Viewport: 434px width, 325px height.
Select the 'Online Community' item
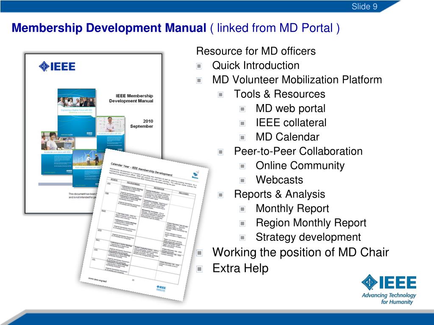click(x=300, y=165)
